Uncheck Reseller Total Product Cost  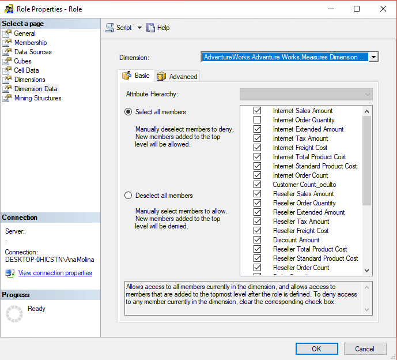point(257,249)
